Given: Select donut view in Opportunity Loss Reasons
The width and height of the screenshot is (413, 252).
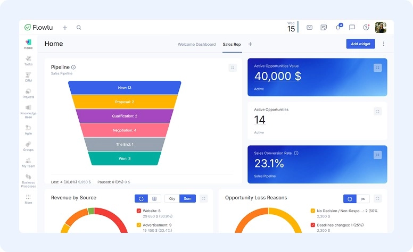Looking at the screenshot, I should point(350,199).
